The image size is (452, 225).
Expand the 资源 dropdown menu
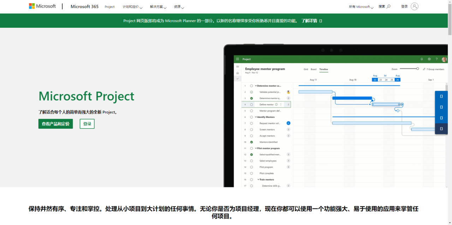[x=179, y=7]
